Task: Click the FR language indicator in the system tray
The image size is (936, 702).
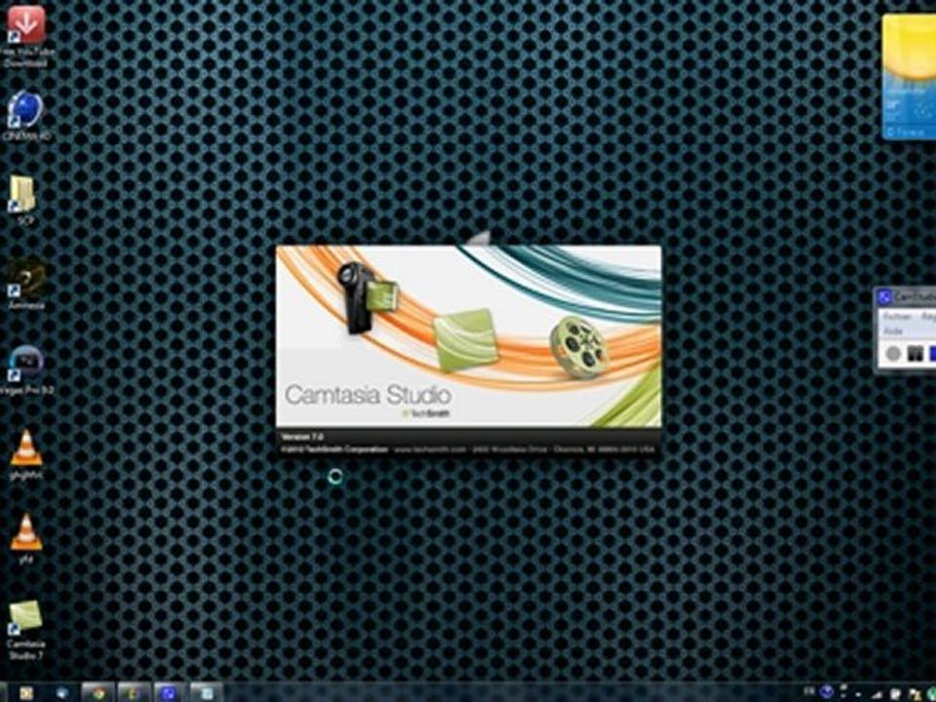Action: pos(809,692)
